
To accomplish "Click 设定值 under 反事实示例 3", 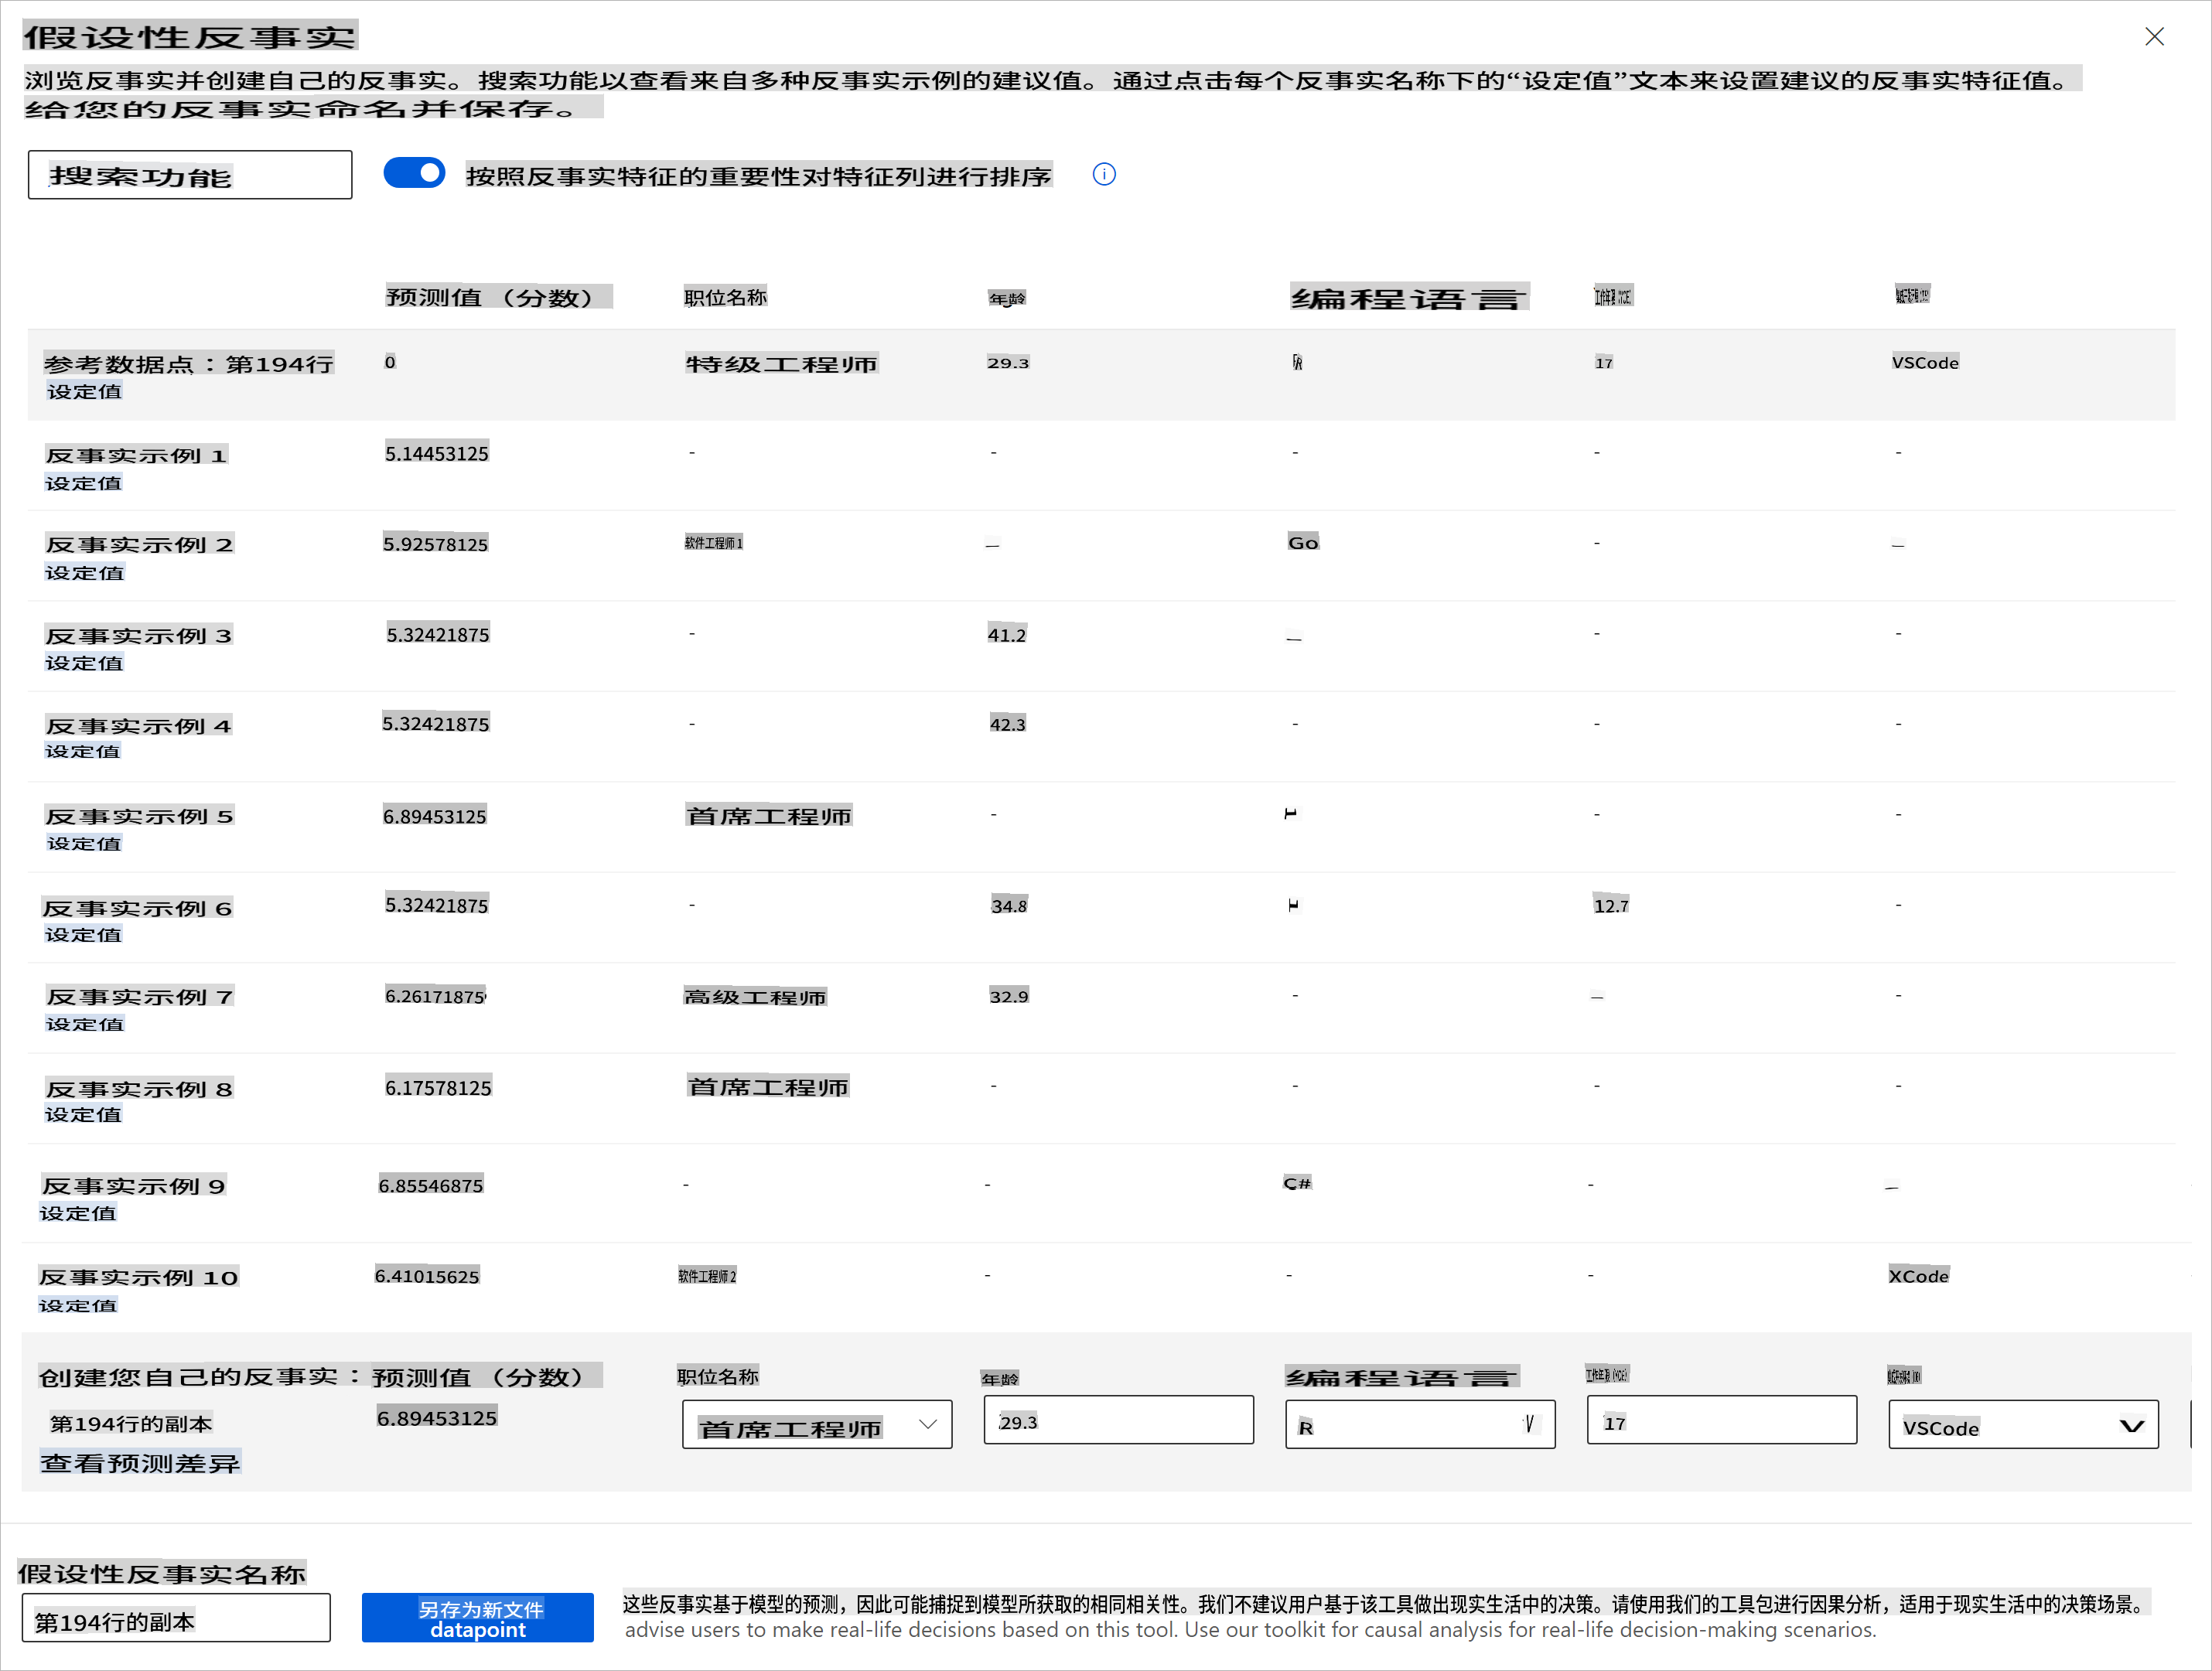I will click(x=84, y=663).
